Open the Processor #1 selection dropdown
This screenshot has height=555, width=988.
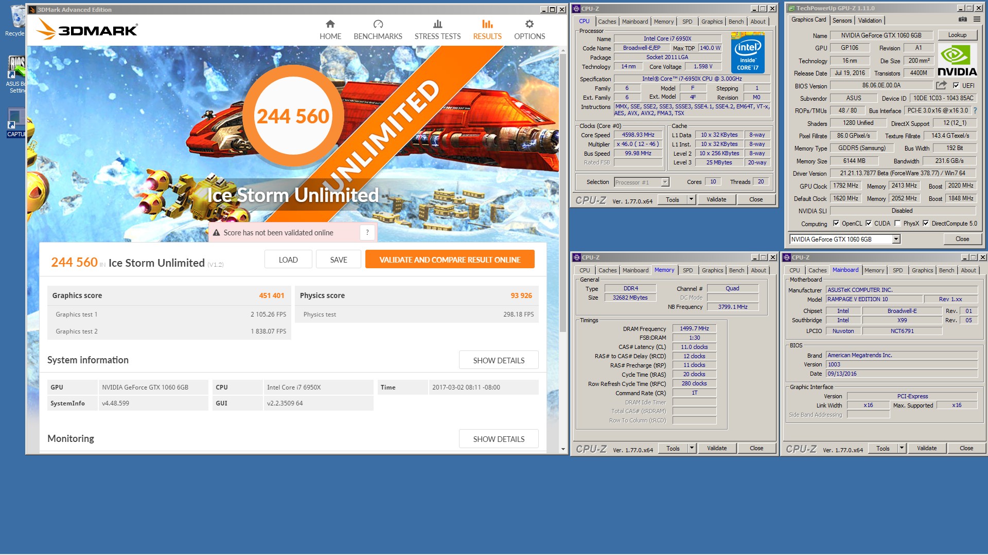(664, 182)
